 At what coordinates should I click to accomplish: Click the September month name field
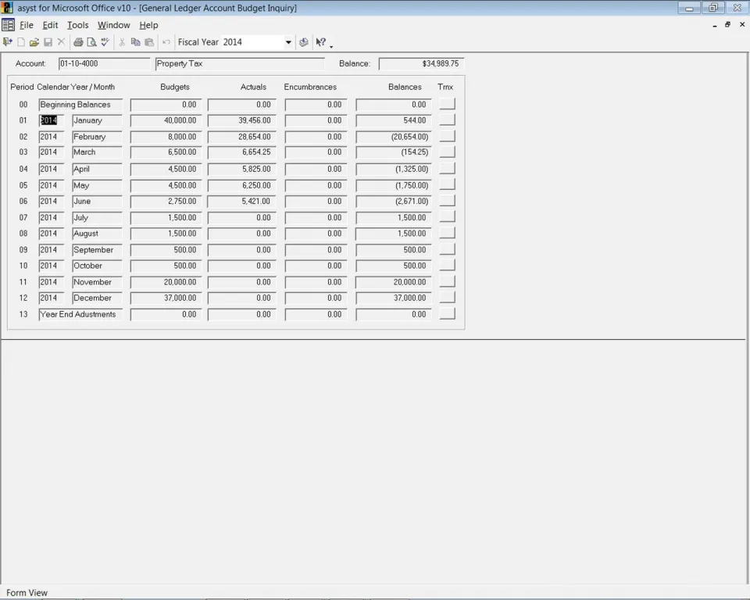click(x=97, y=250)
